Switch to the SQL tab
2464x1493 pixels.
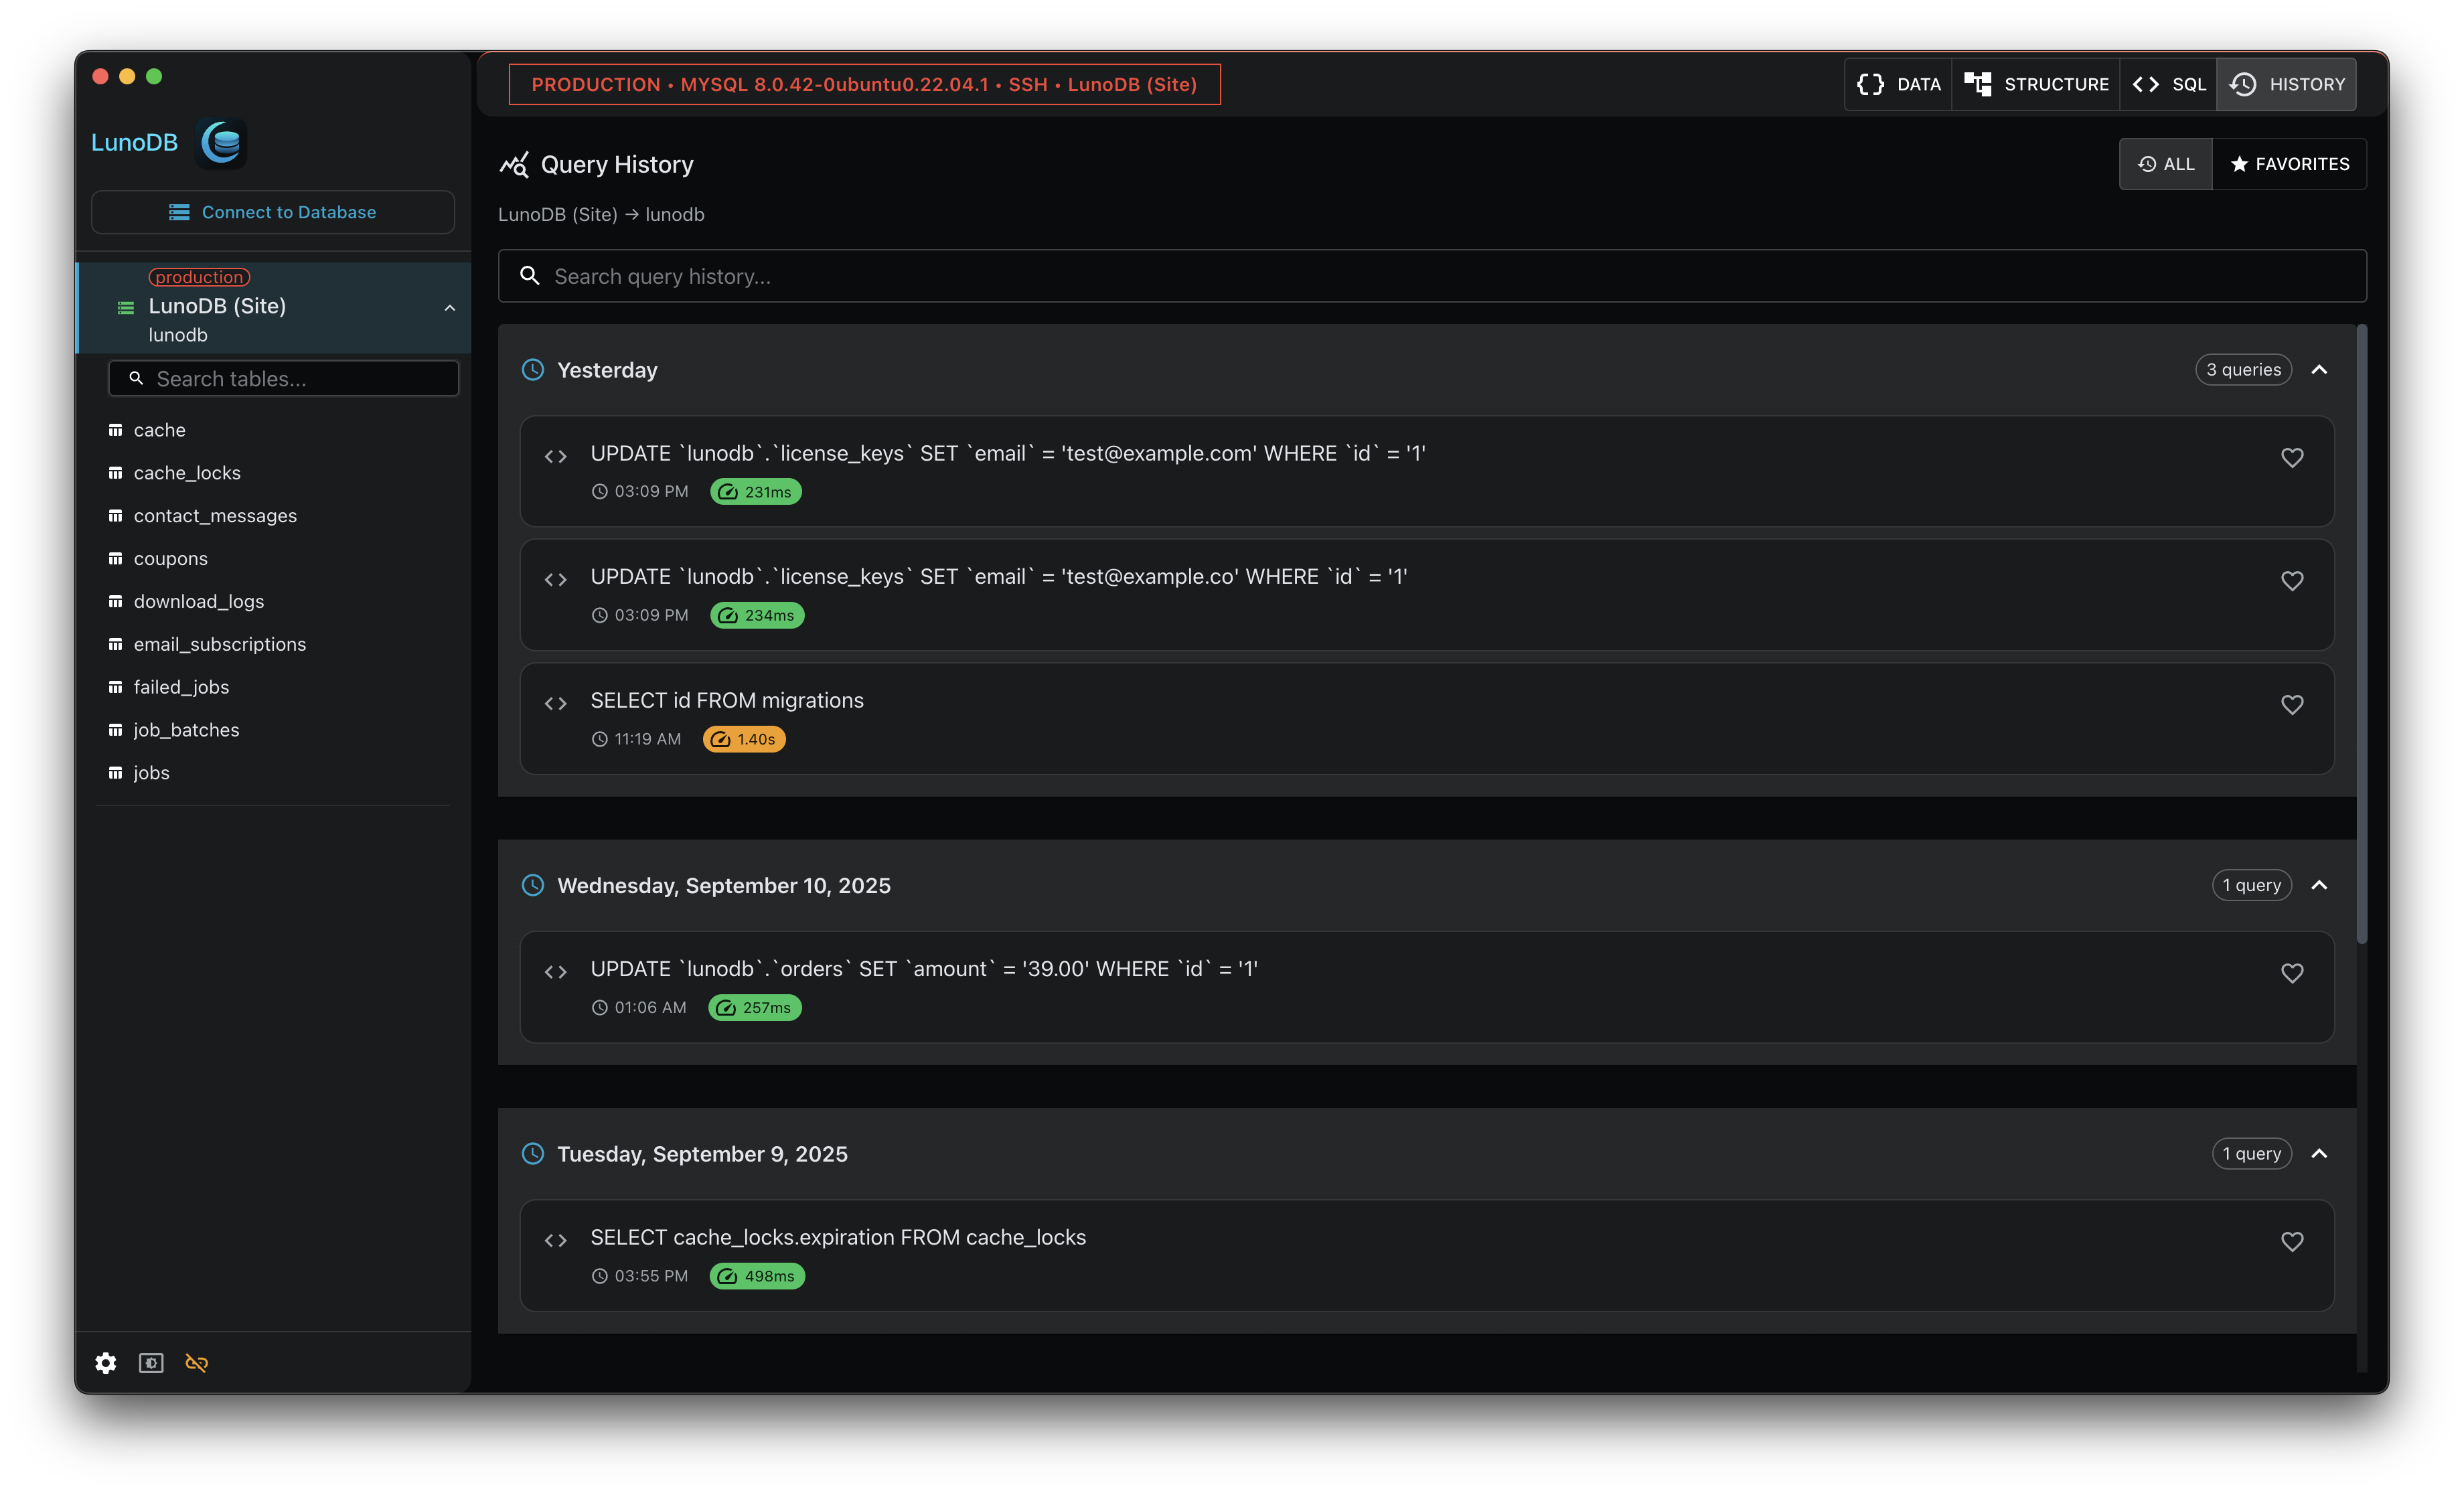[x=2168, y=84]
